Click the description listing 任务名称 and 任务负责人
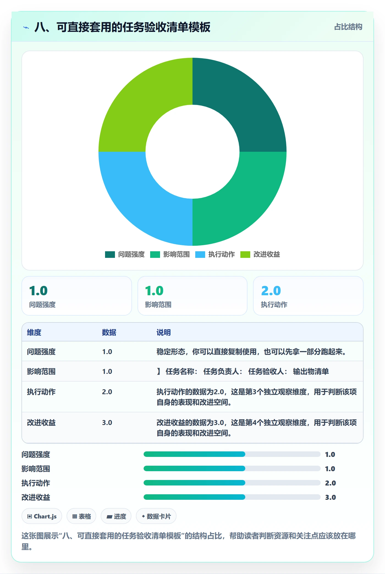 click(x=243, y=371)
